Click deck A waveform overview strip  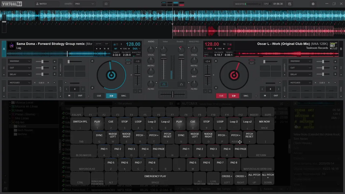(x=59, y=54)
